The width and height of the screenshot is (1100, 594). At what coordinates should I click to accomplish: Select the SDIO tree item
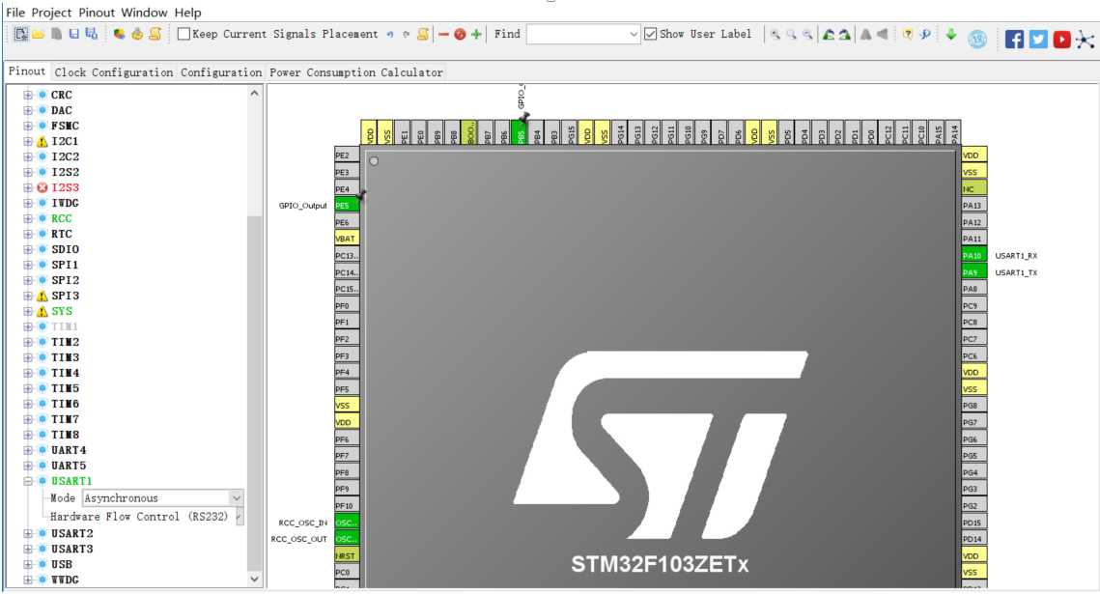tap(66, 249)
